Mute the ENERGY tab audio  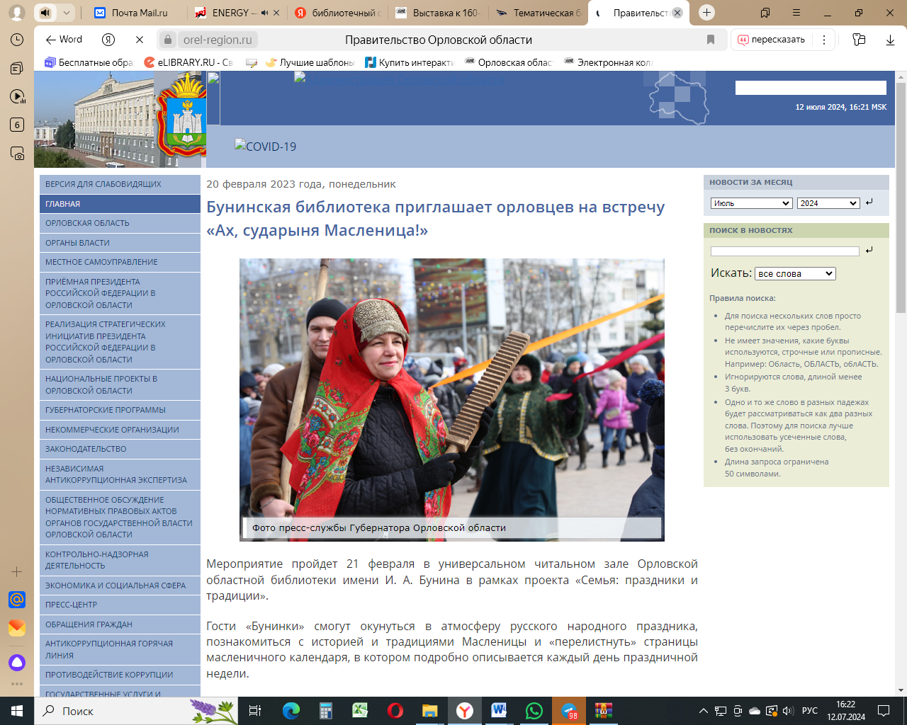click(265, 13)
